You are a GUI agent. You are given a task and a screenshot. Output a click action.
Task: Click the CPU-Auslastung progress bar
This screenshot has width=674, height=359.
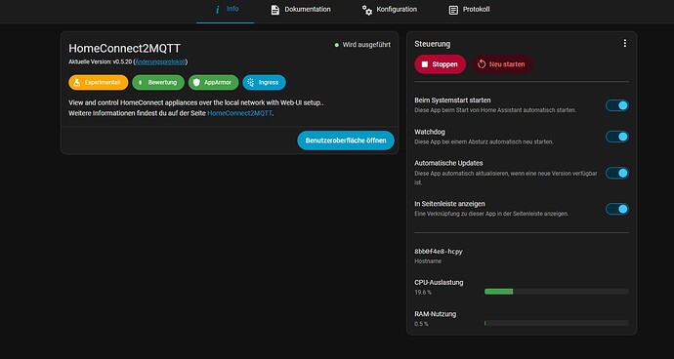pos(556,292)
